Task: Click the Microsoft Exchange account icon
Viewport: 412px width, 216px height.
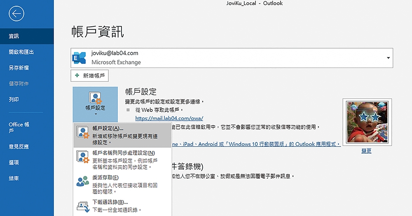Action: 80,58
